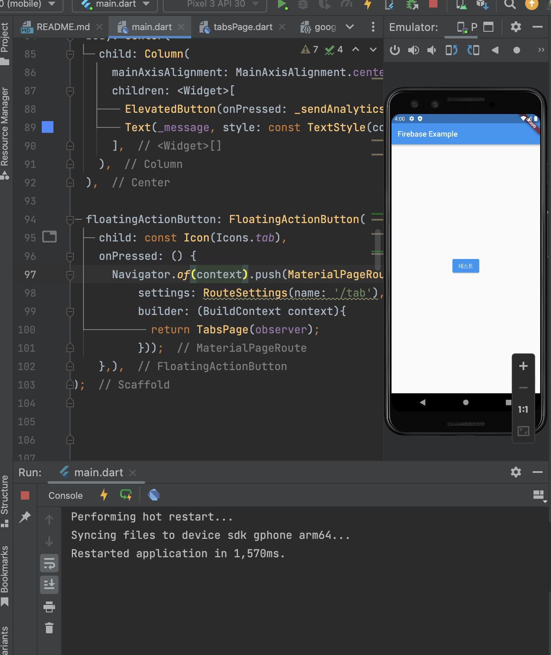The image size is (551, 655).
Task: Click hot reload lightning in Run console
Action: [x=104, y=495]
